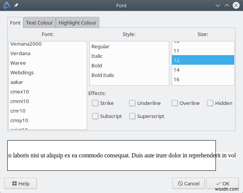243x193 pixels.
Task: Choose Bold Italic style
Action: point(103,75)
